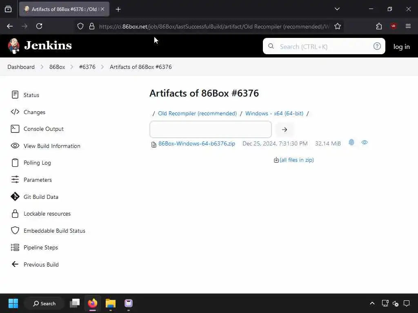
Task: Open the Status page icon in sidebar
Action: [x=15, y=95]
